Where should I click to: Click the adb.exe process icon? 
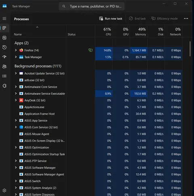click(x=21, y=80)
